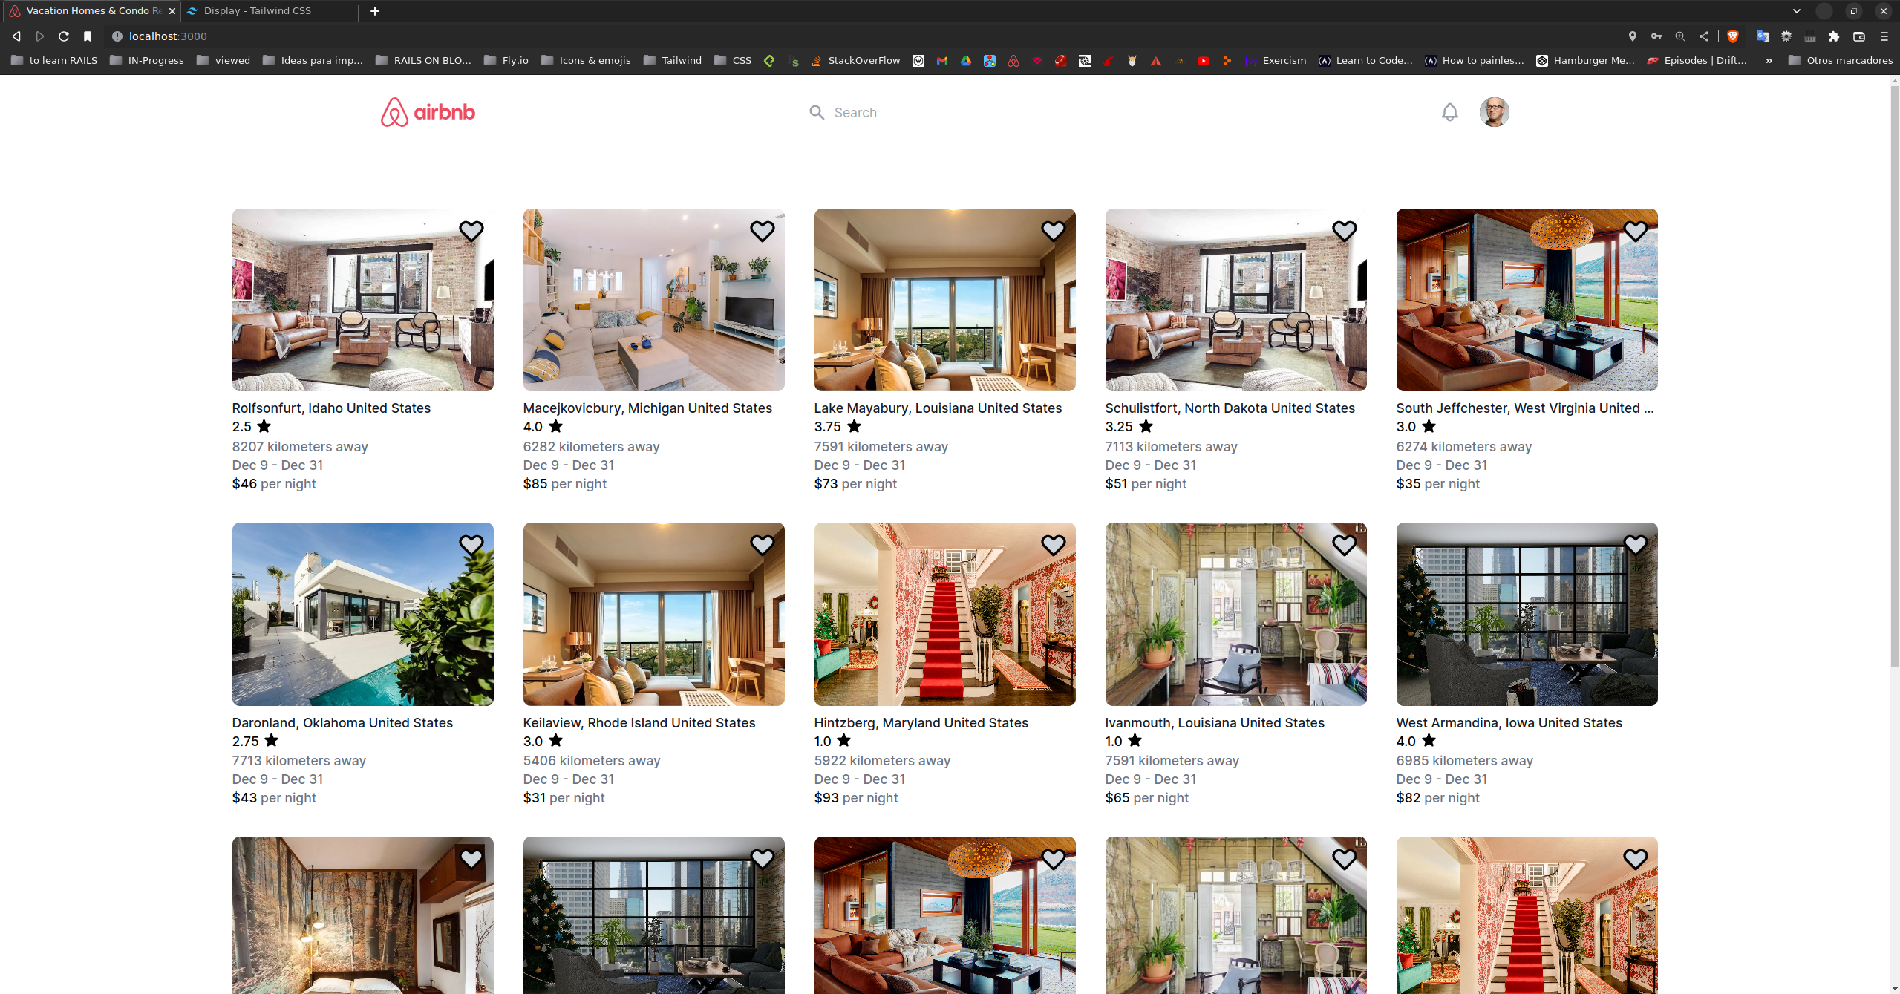
Task: Favorite the West Armandina, Iowa listing
Action: click(x=1635, y=545)
